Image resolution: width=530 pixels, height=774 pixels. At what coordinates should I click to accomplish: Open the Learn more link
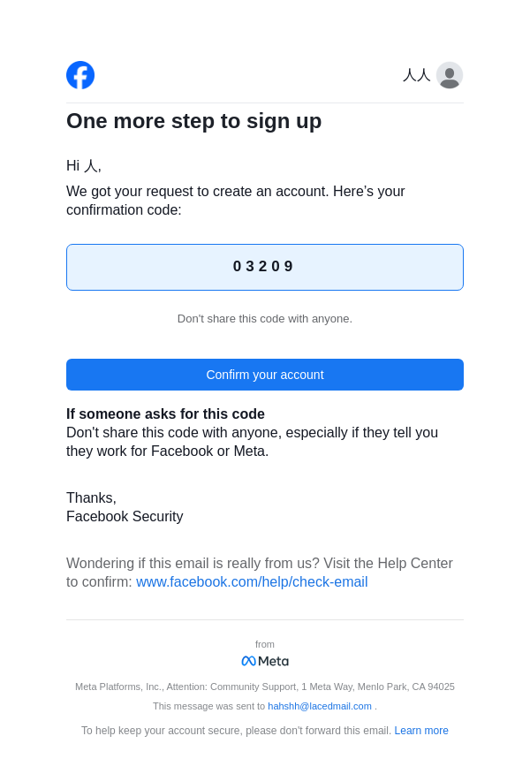[421, 731]
